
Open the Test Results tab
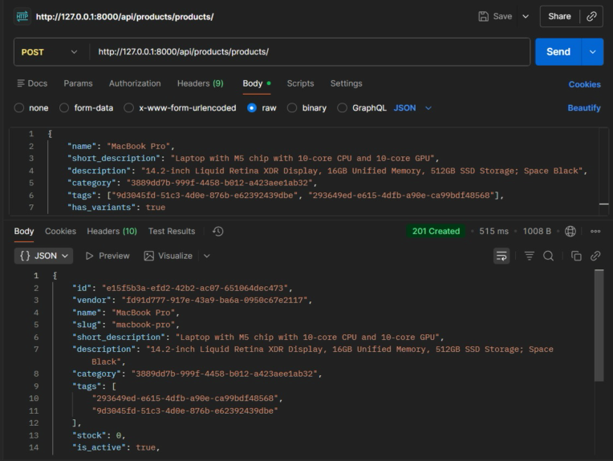pyautogui.click(x=172, y=231)
